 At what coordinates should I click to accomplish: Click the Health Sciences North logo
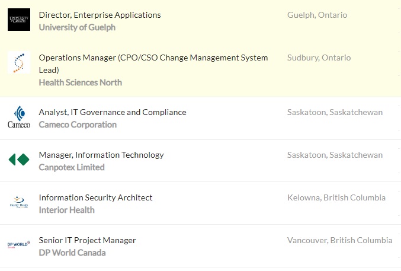[x=19, y=62]
